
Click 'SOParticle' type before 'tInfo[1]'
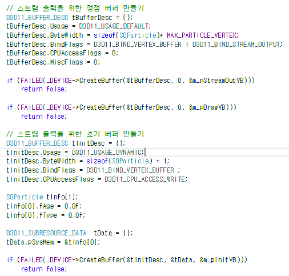coord(25,197)
